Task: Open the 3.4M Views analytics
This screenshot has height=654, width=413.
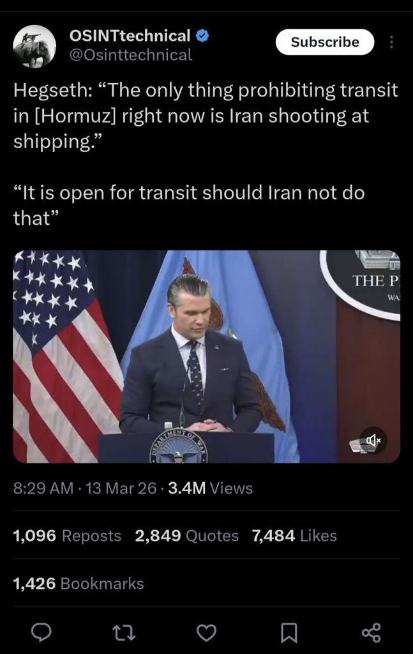Action: pyautogui.click(x=211, y=488)
